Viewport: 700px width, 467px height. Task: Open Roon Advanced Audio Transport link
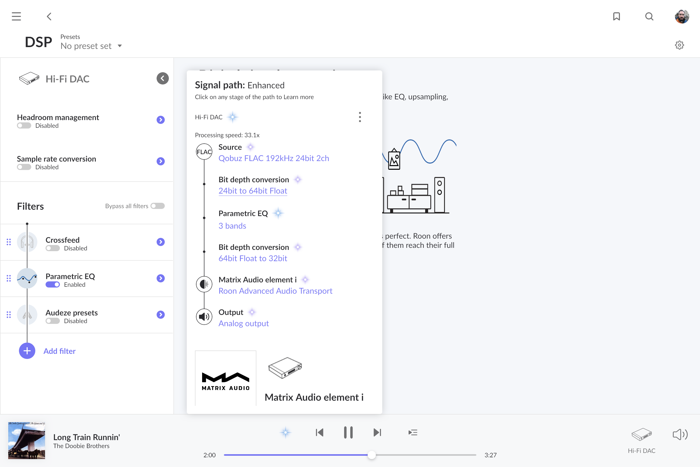(x=275, y=291)
